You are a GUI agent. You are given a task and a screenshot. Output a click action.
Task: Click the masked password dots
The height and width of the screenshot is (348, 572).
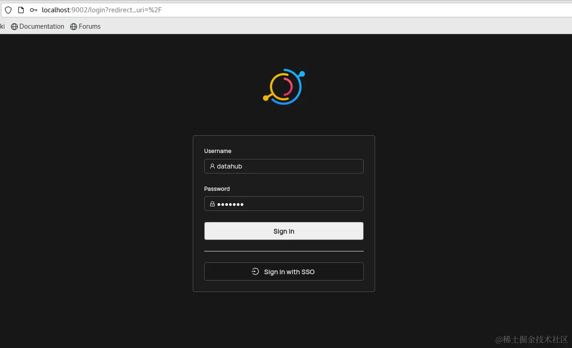click(231, 204)
